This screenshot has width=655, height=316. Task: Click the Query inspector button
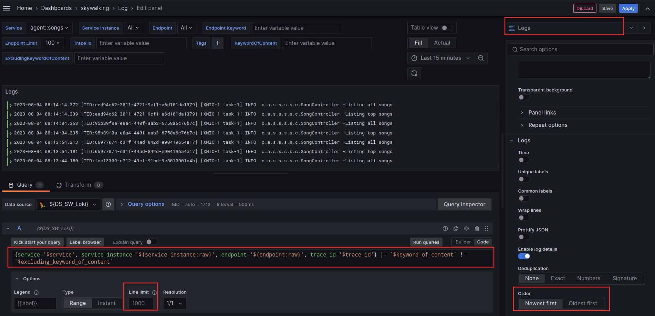pyautogui.click(x=464, y=204)
